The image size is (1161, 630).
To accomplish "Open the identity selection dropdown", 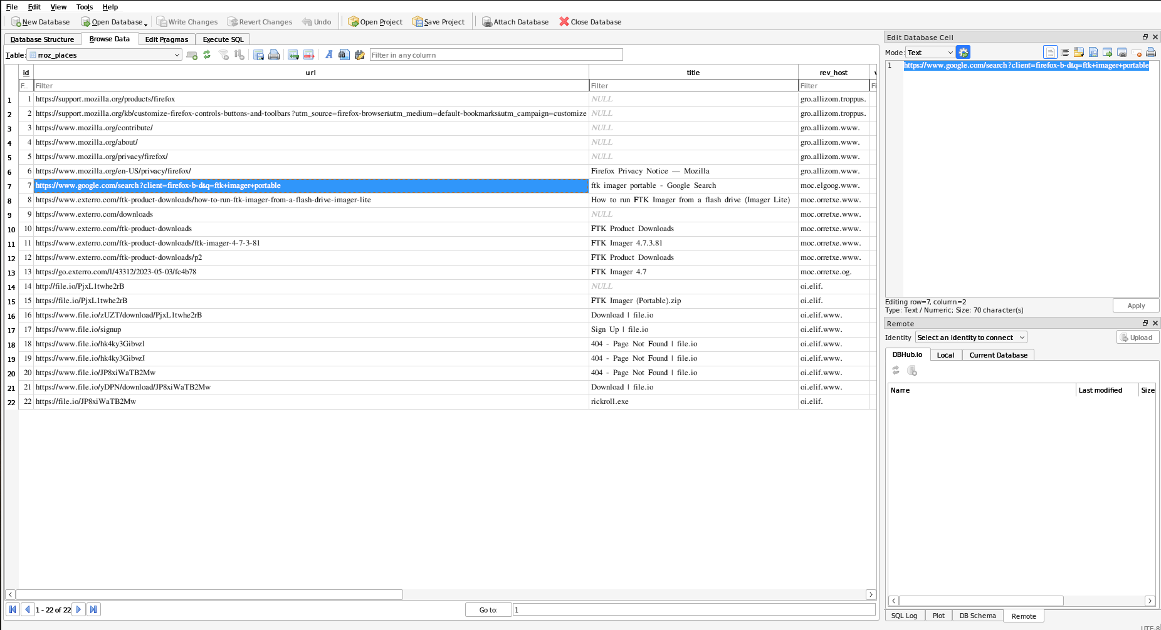I will (x=971, y=338).
